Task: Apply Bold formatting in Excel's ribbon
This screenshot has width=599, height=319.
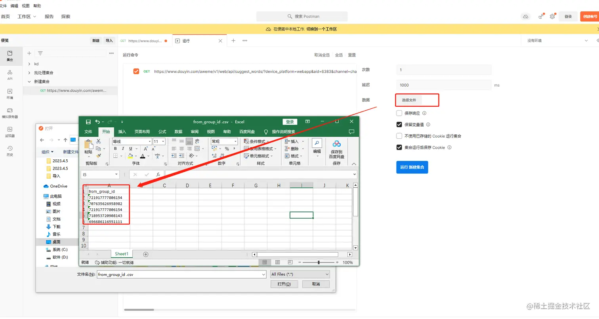Action: point(116,149)
